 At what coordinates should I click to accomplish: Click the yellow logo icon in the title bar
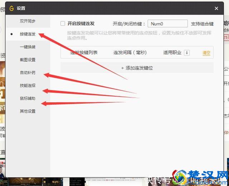click(11, 8)
